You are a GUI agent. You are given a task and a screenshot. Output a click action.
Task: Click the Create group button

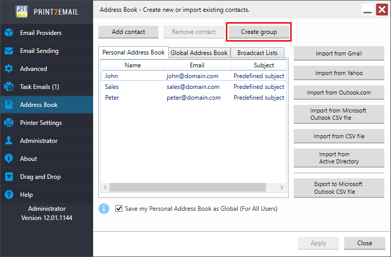coord(259,32)
